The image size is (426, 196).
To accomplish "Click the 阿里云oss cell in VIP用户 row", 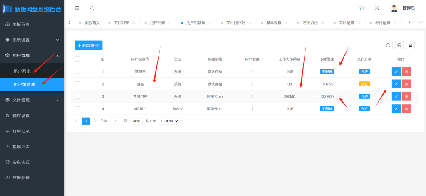I will (215, 109).
